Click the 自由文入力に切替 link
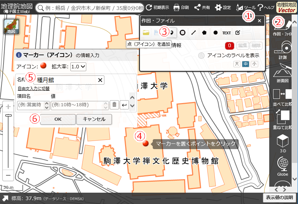Image resolution: width=298 pixels, height=204 pixels. 33,89
